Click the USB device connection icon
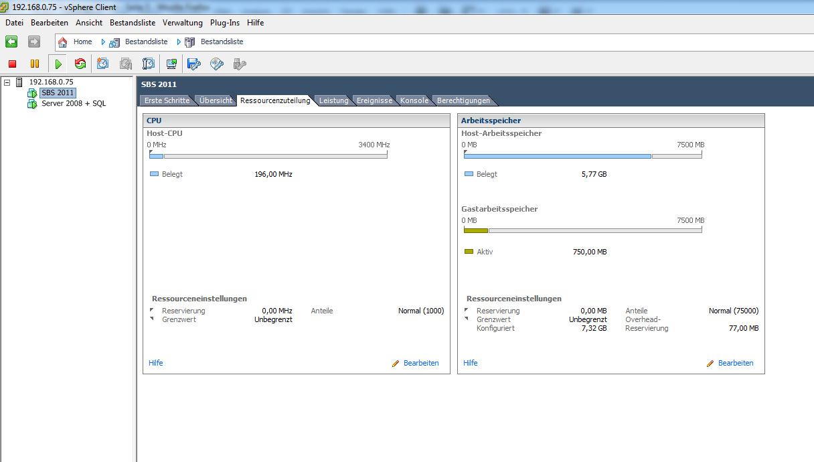 point(239,64)
